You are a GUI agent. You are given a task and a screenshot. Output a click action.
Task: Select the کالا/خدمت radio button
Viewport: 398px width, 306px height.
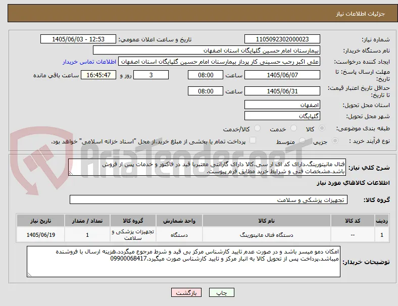point(258,128)
